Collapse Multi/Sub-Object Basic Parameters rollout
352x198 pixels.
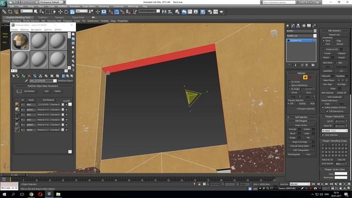click(x=43, y=86)
